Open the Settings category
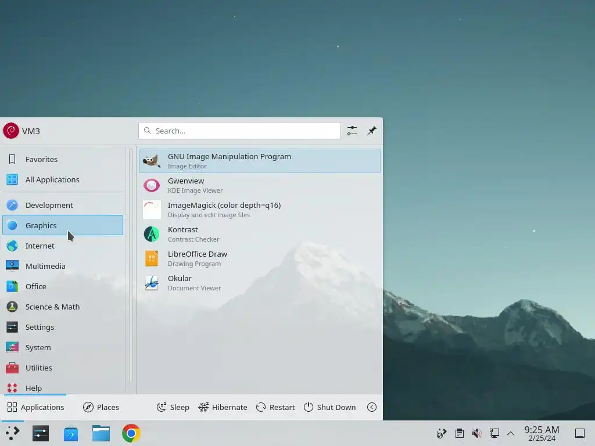The width and height of the screenshot is (595, 446). 63,327
